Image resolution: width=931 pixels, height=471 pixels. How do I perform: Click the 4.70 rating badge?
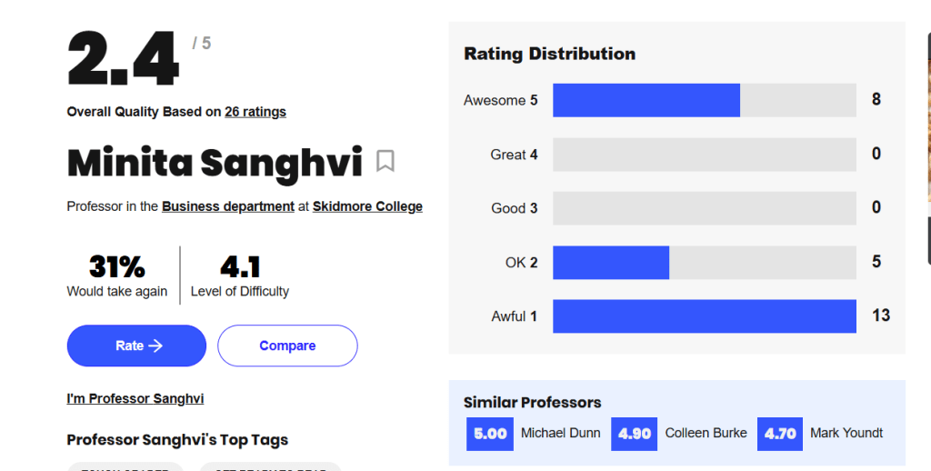point(780,434)
